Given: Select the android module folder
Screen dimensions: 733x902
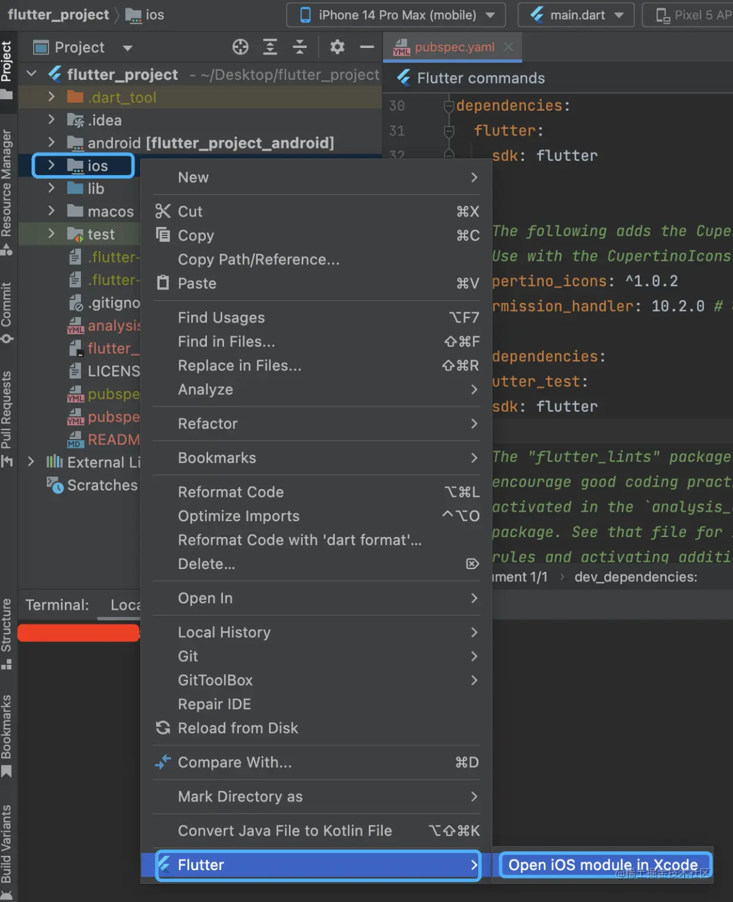Looking at the screenshot, I should pyautogui.click(x=200, y=143).
